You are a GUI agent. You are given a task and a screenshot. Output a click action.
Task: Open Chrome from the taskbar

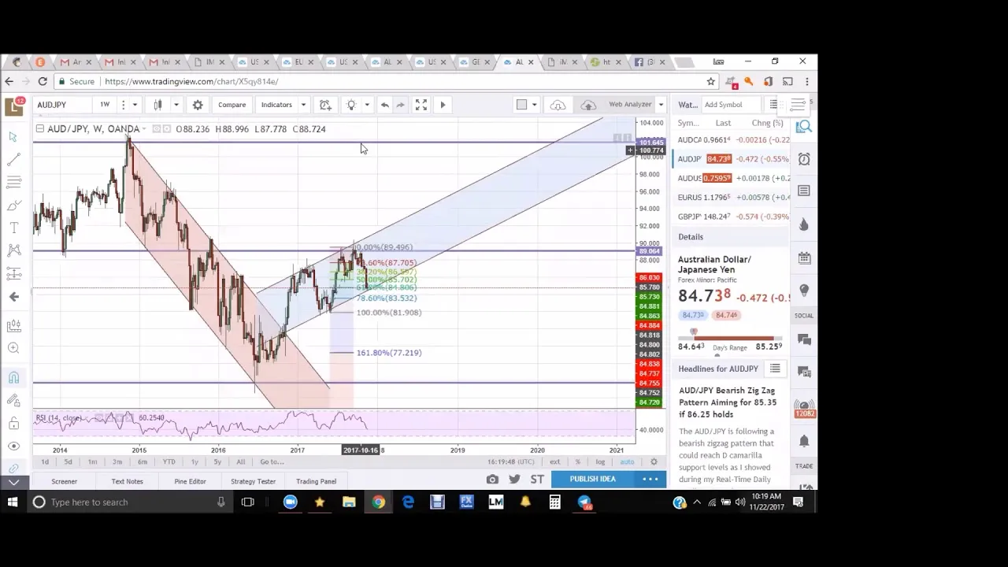point(379,502)
